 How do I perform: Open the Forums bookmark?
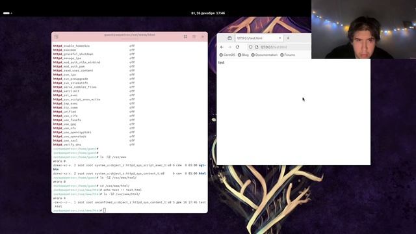(x=287, y=55)
